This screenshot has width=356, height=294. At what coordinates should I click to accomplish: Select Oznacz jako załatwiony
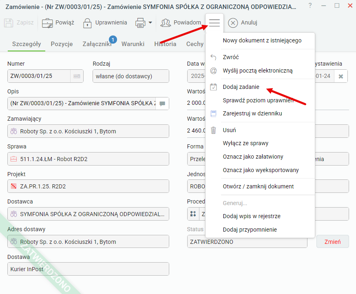point(260,157)
